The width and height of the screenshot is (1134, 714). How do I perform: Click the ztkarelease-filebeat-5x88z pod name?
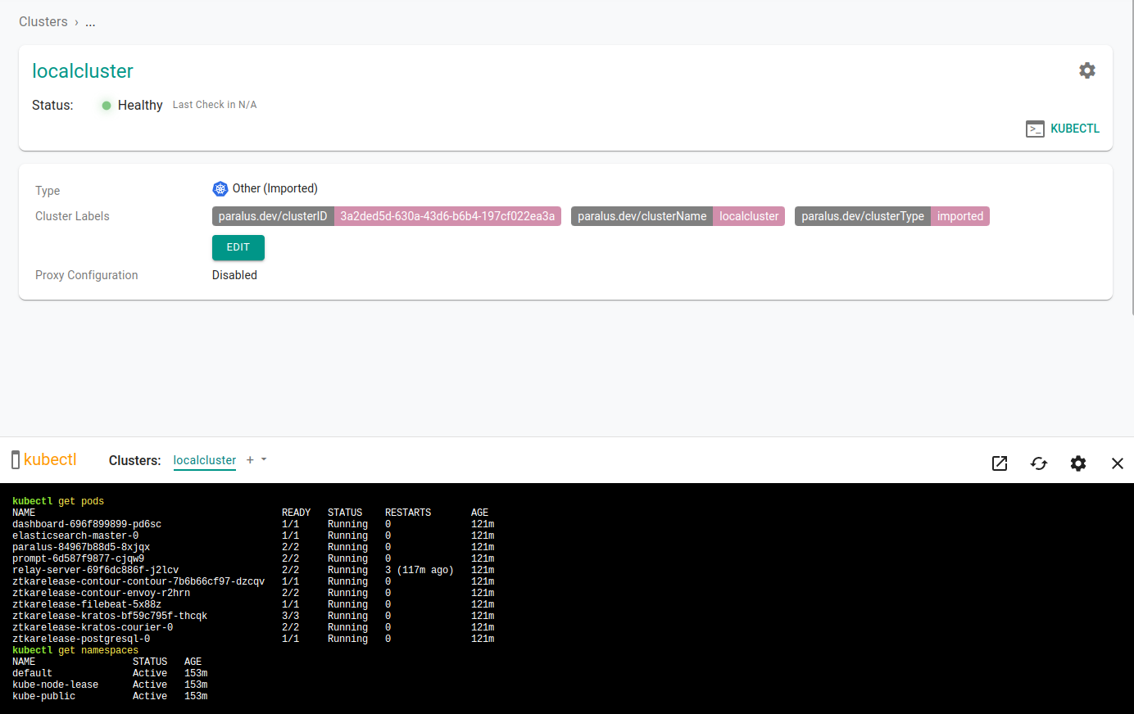87,604
